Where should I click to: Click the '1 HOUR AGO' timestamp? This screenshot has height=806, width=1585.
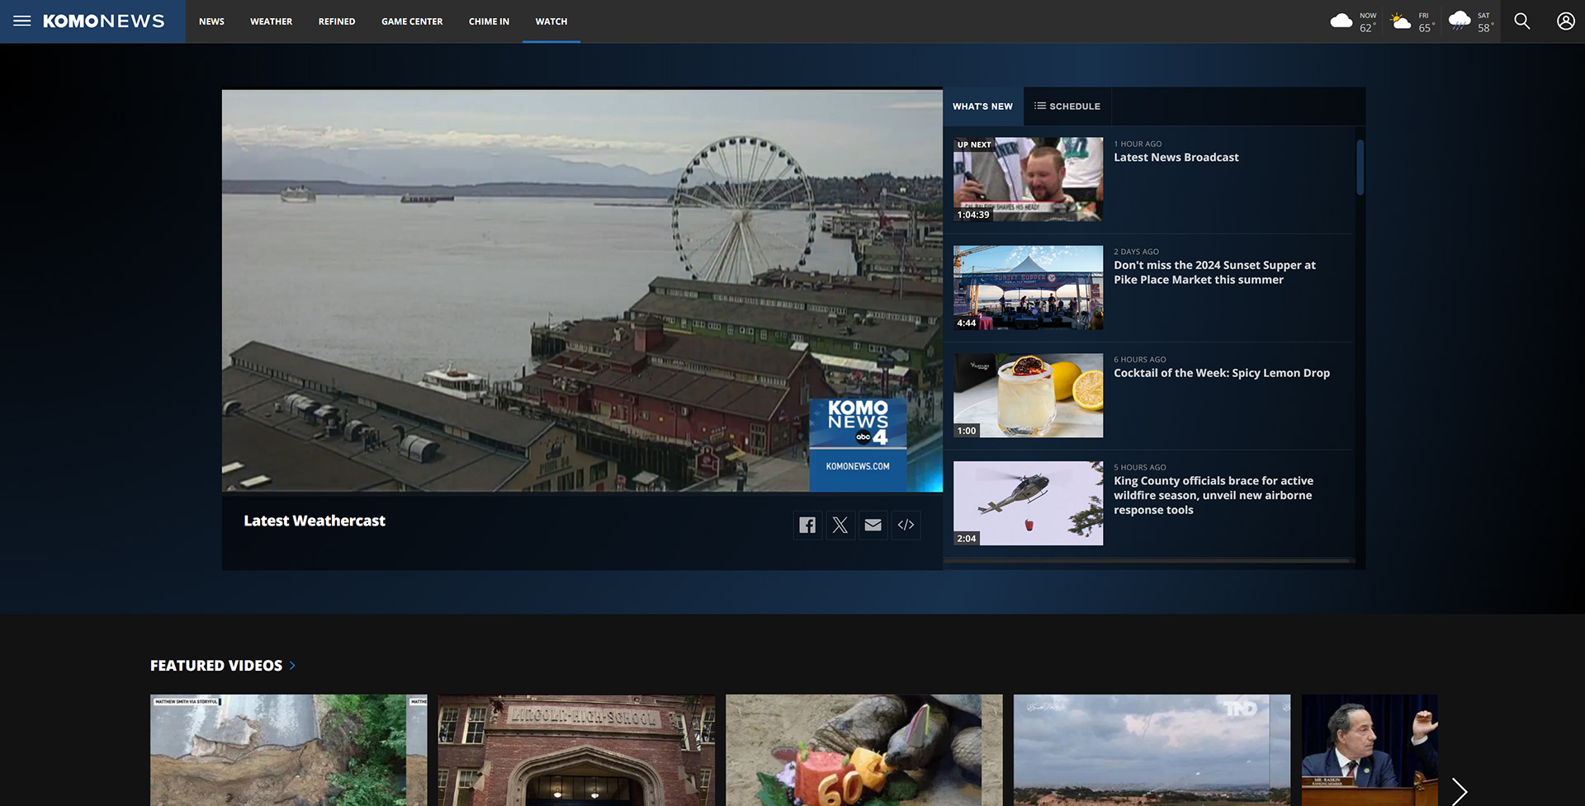pyautogui.click(x=1138, y=144)
